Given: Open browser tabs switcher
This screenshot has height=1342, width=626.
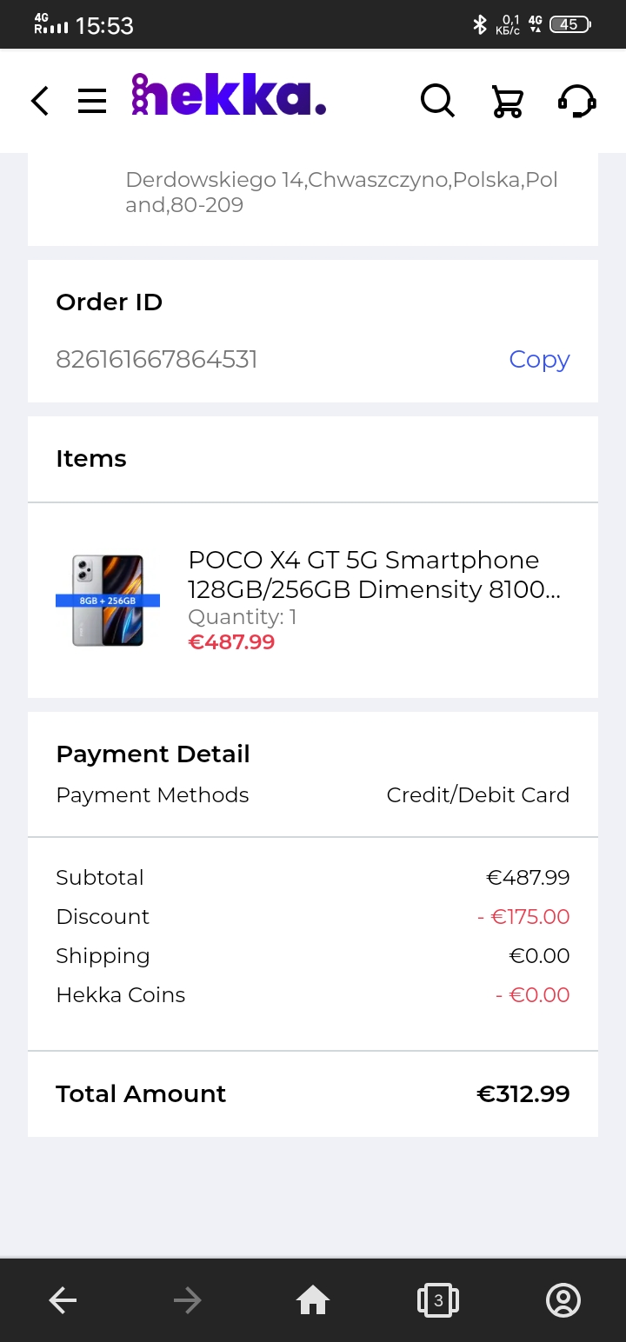Looking at the screenshot, I should pos(438,1300).
